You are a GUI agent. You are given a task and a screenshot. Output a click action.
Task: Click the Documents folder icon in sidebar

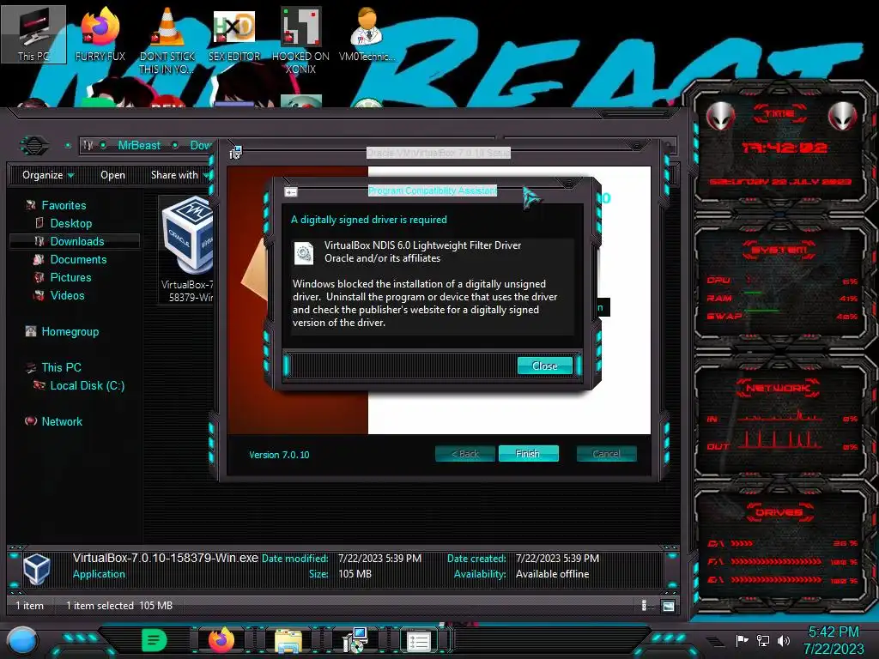(x=39, y=259)
